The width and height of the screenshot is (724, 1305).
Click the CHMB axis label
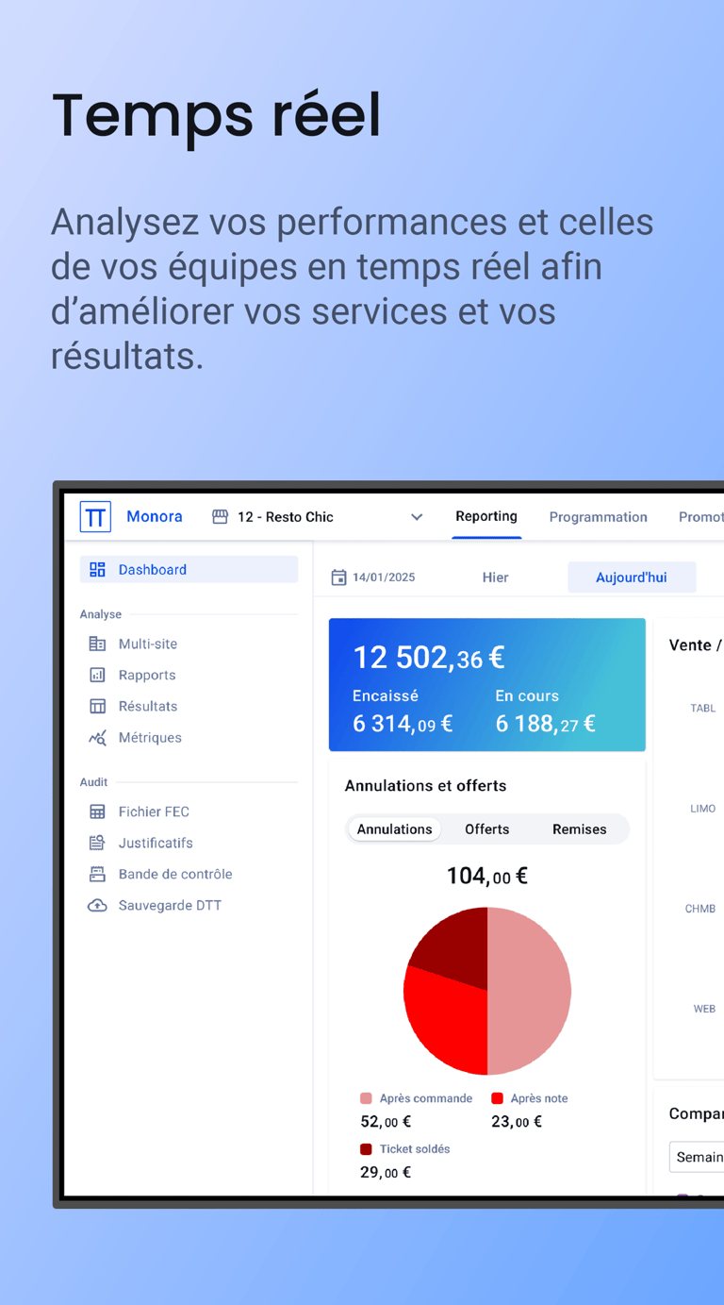[x=700, y=909]
